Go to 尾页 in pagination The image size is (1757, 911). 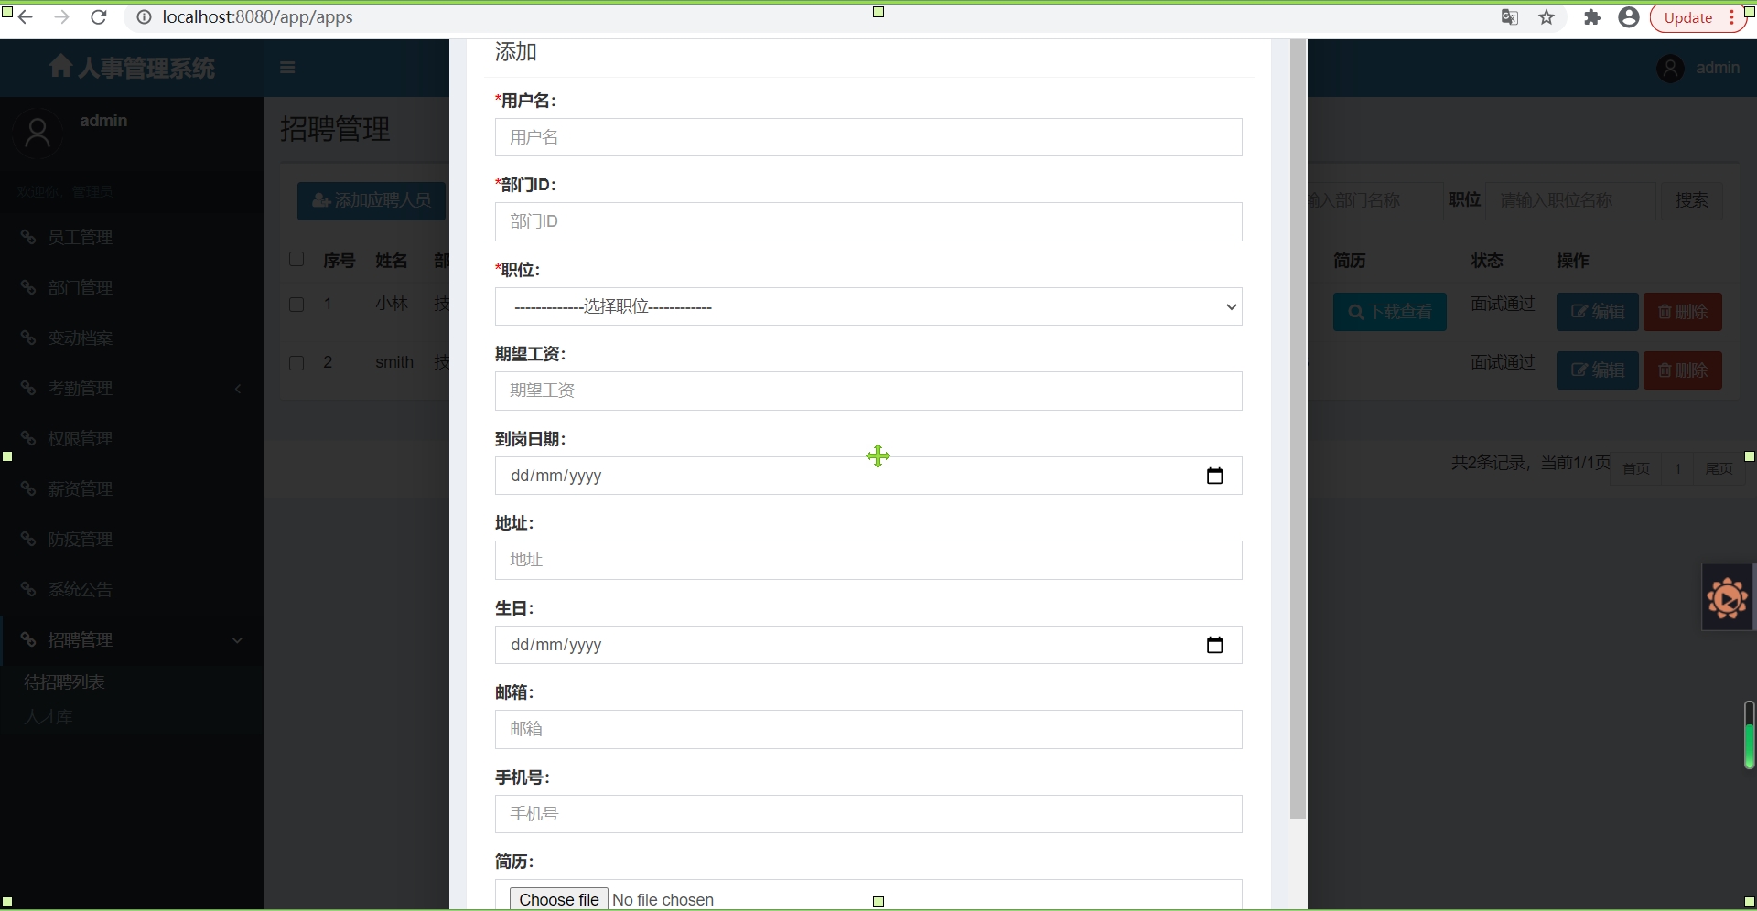(1719, 468)
